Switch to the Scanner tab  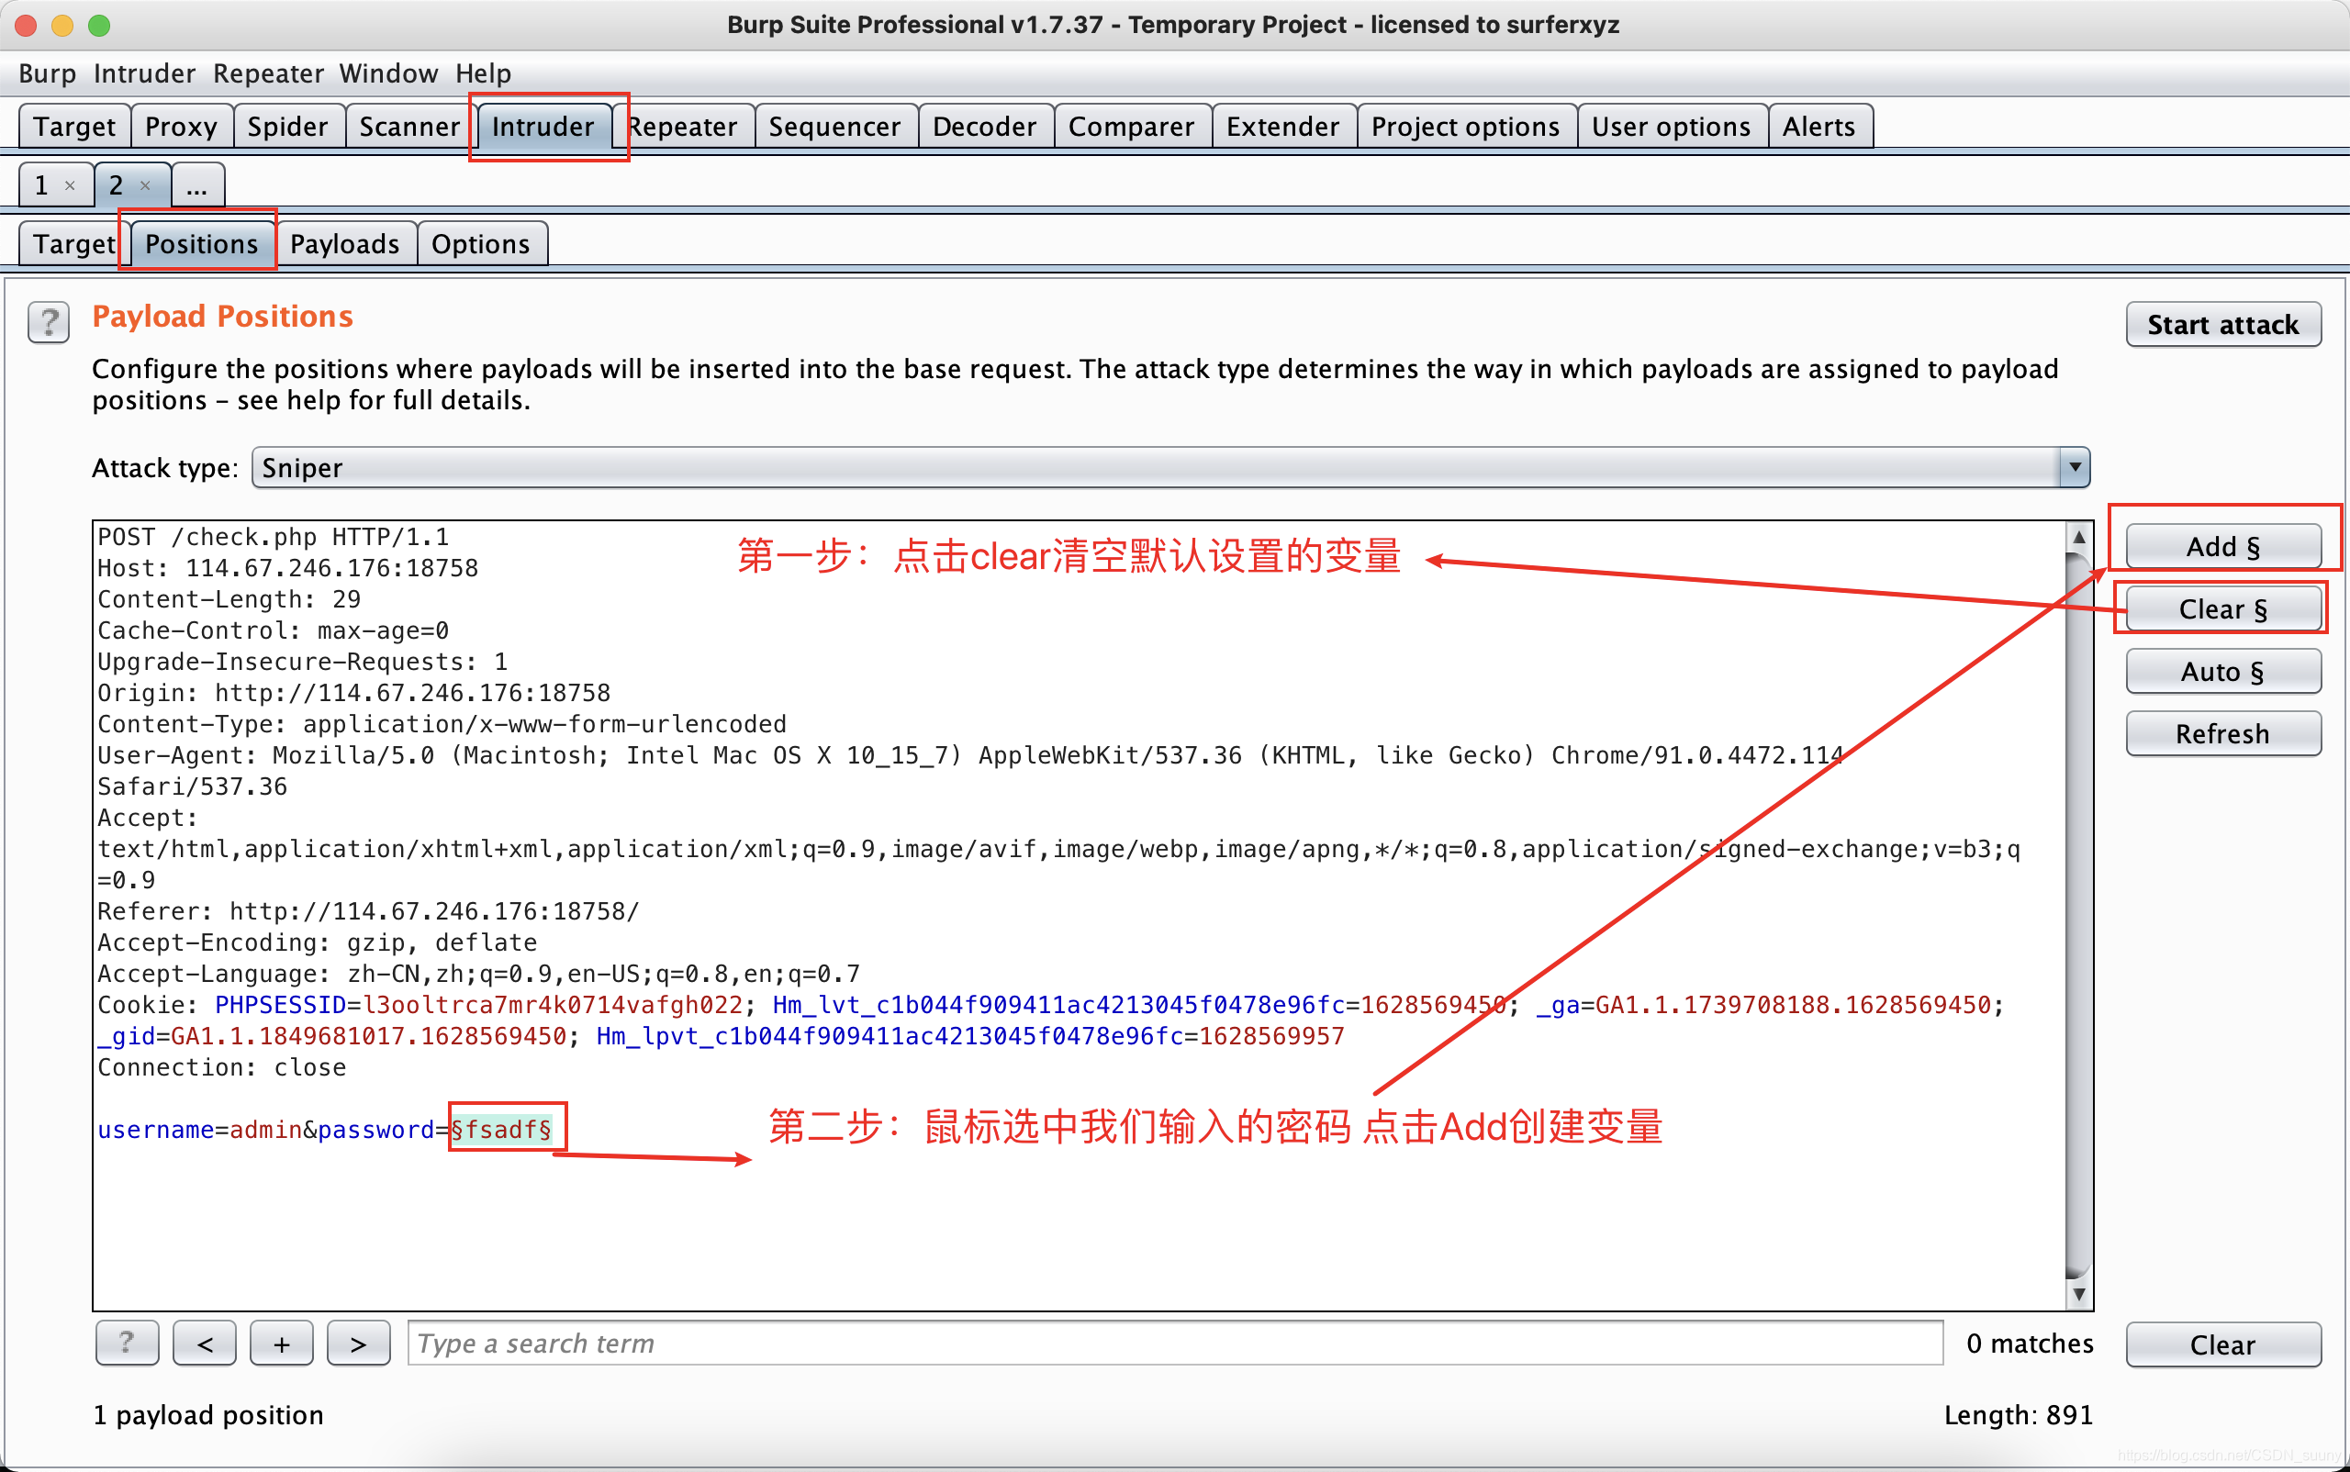(x=409, y=127)
